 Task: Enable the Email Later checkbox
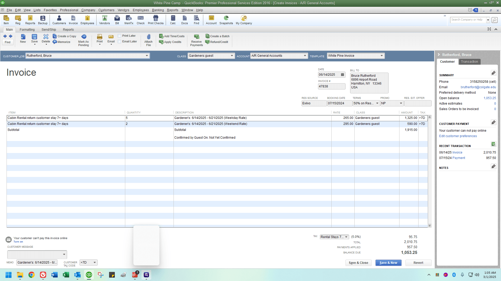[x=120, y=42]
